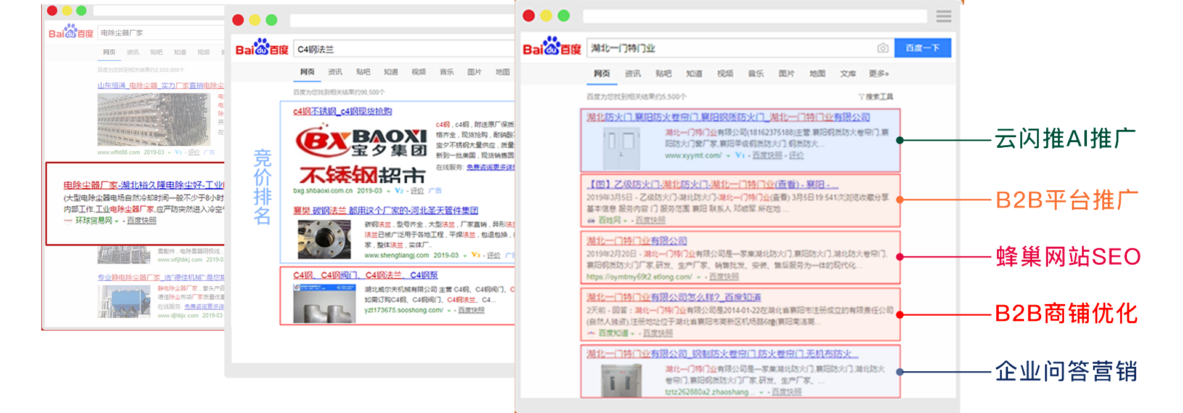Click the green dot beside 云闪推AI推广 line
1183x413 pixels.
(900, 140)
